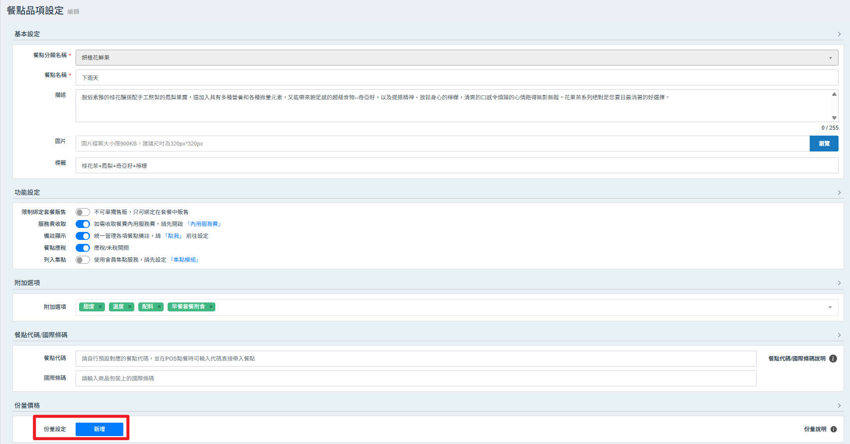Collapse the 基本設定 section chevron
The image size is (850, 444).
click(839, 34)
